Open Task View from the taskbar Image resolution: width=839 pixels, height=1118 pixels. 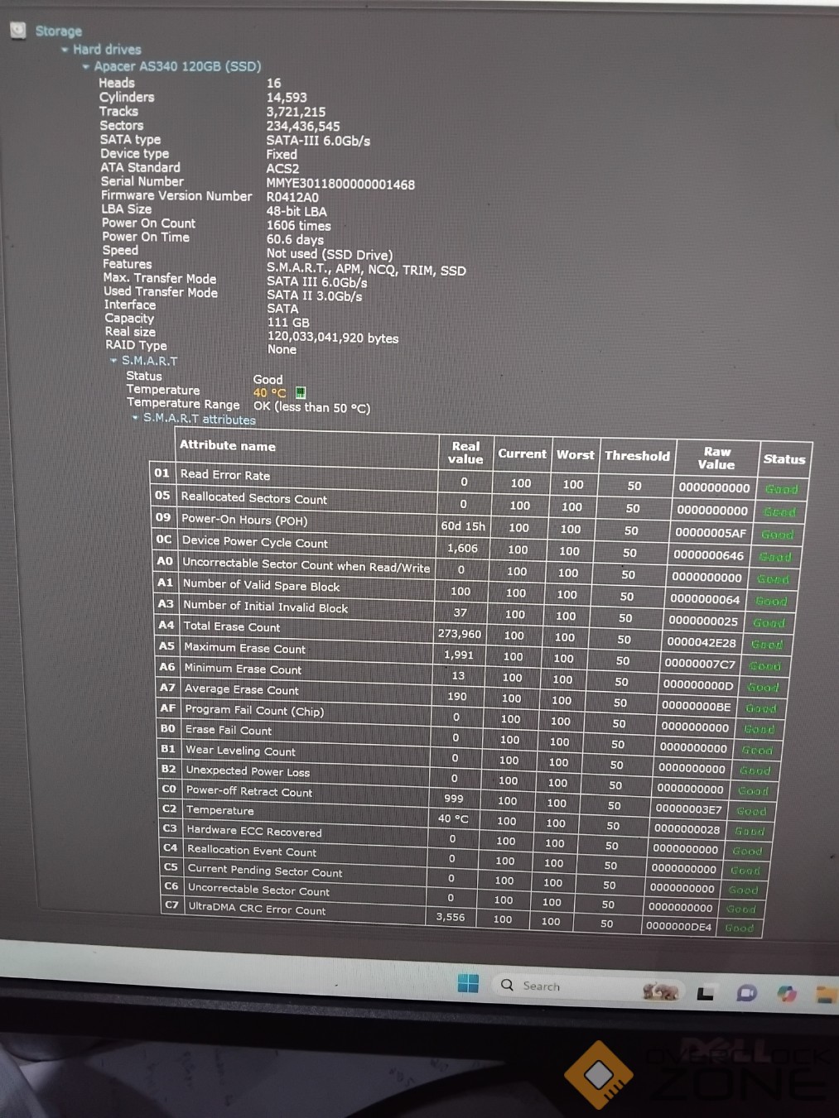[706, 993]
